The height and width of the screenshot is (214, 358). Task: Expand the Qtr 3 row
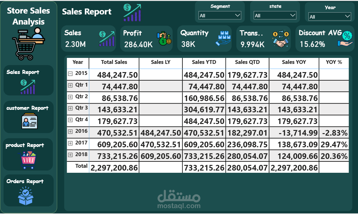70,108
